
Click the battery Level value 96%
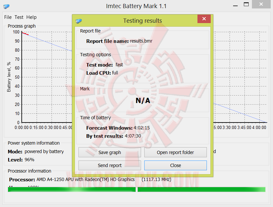click(x=30, y=160)
